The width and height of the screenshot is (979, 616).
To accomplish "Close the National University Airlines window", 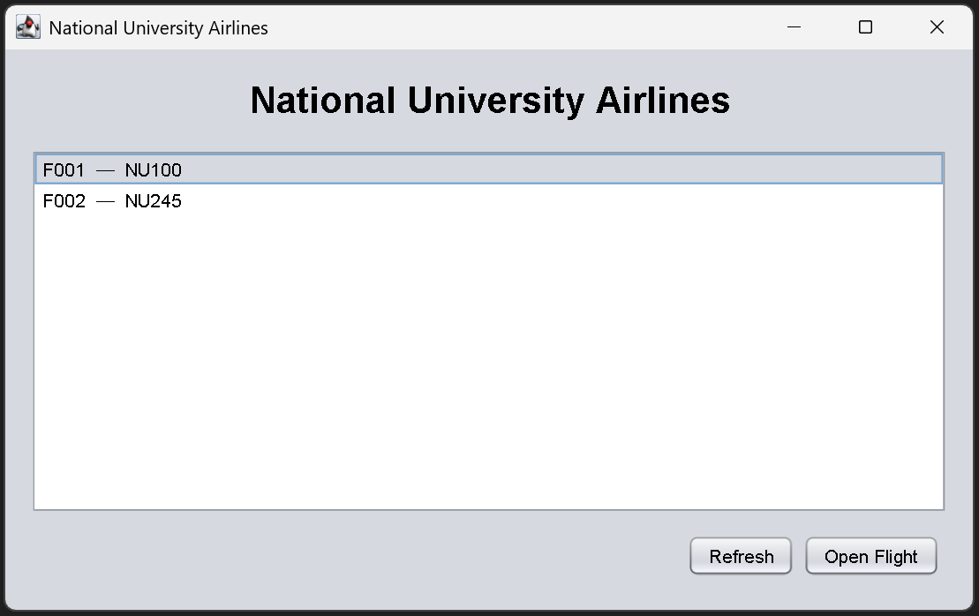I will click(937, 27).
